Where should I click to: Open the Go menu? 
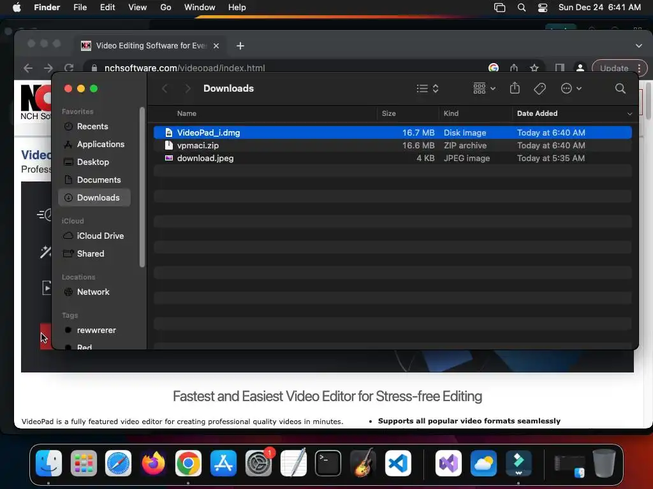click(166, 8)
